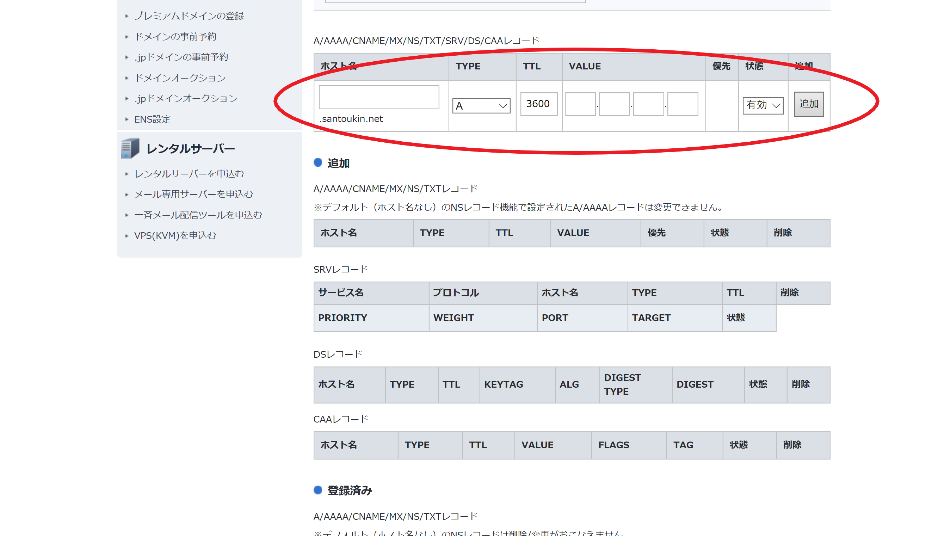Viewport: 938px width, 536px height.
Task: Open プレミアムドメインの登録 link
Action: (x=189, y=16)
